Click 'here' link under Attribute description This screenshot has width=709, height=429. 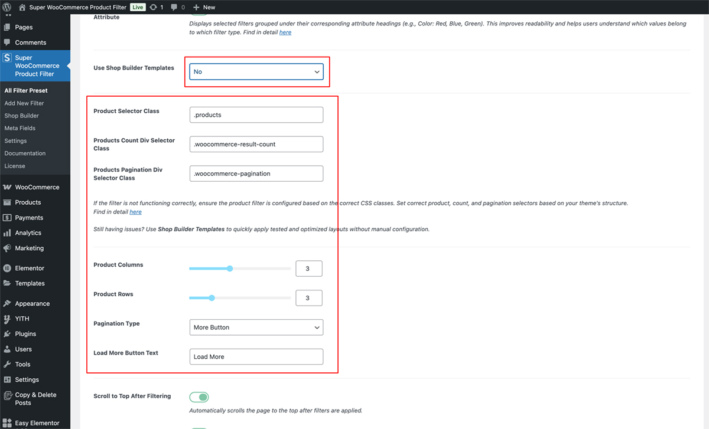tap(285, 32)
